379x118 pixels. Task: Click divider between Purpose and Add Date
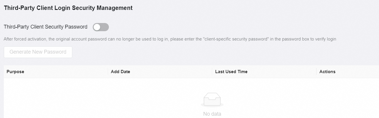[x=108, y=72]
